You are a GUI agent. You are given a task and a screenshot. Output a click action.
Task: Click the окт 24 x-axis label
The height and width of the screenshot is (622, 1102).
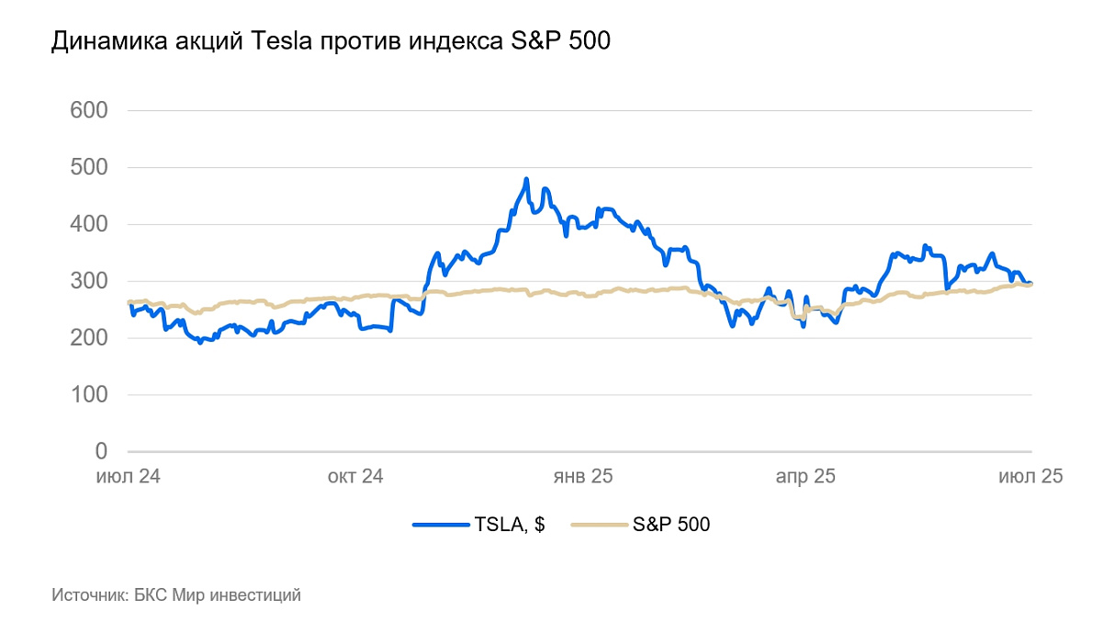click(x=354, y=477)
